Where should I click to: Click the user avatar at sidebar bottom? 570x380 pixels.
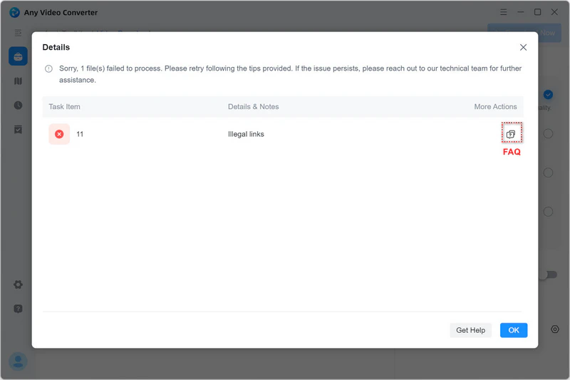tap(18, 361)
